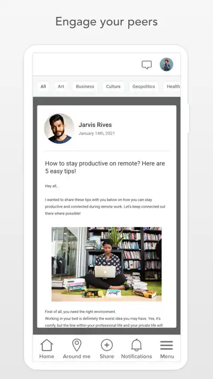
Task: Open the chat messages icon
Action: point(147,65)
